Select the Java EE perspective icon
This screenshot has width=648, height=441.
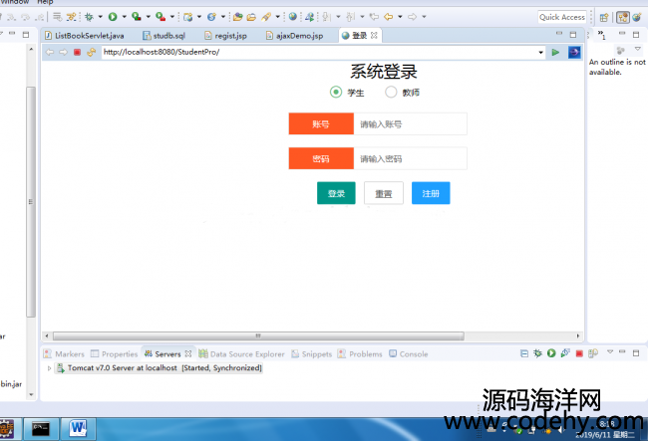623,17
